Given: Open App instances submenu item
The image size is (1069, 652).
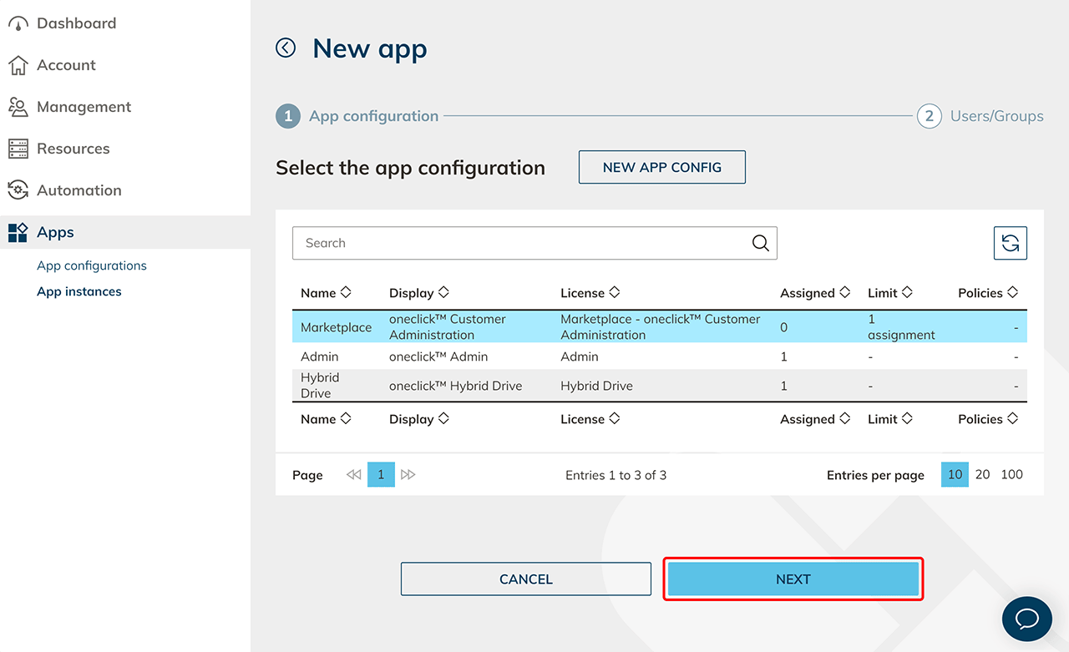Looking at the screenshot, I should pyautogui.click(x=79, y=291).
